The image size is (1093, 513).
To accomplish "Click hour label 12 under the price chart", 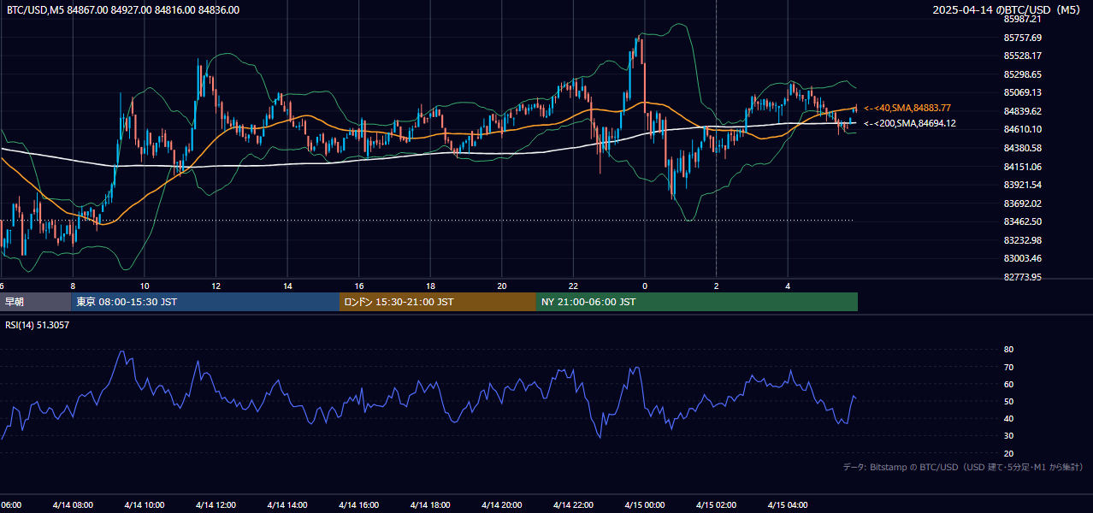I will click(216, 286).
